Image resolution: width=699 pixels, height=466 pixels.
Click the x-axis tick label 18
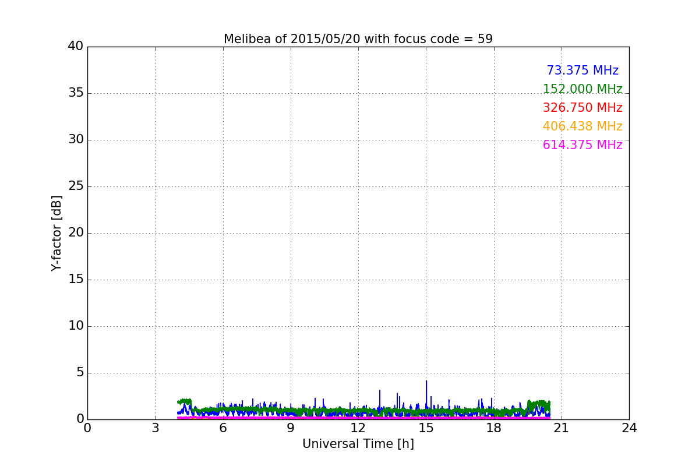(493, 428)
